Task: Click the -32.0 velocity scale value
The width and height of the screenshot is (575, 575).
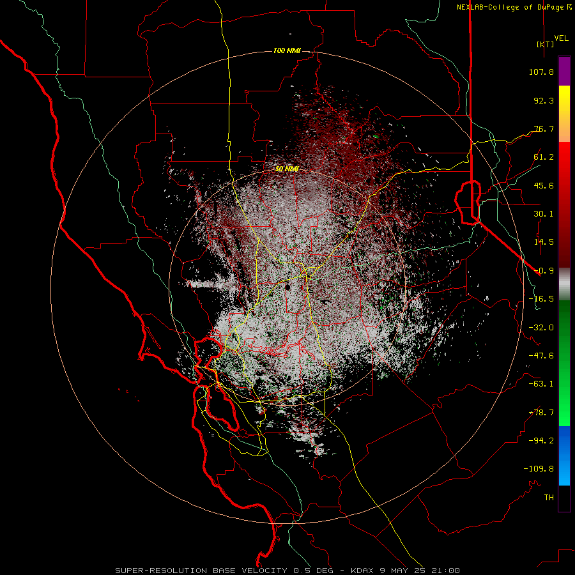Action: coord(541,328)
